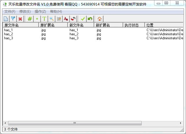Click the green checkmark execute icon
Viewport: 186px width, 134px height.
click(x=83, y=19)
